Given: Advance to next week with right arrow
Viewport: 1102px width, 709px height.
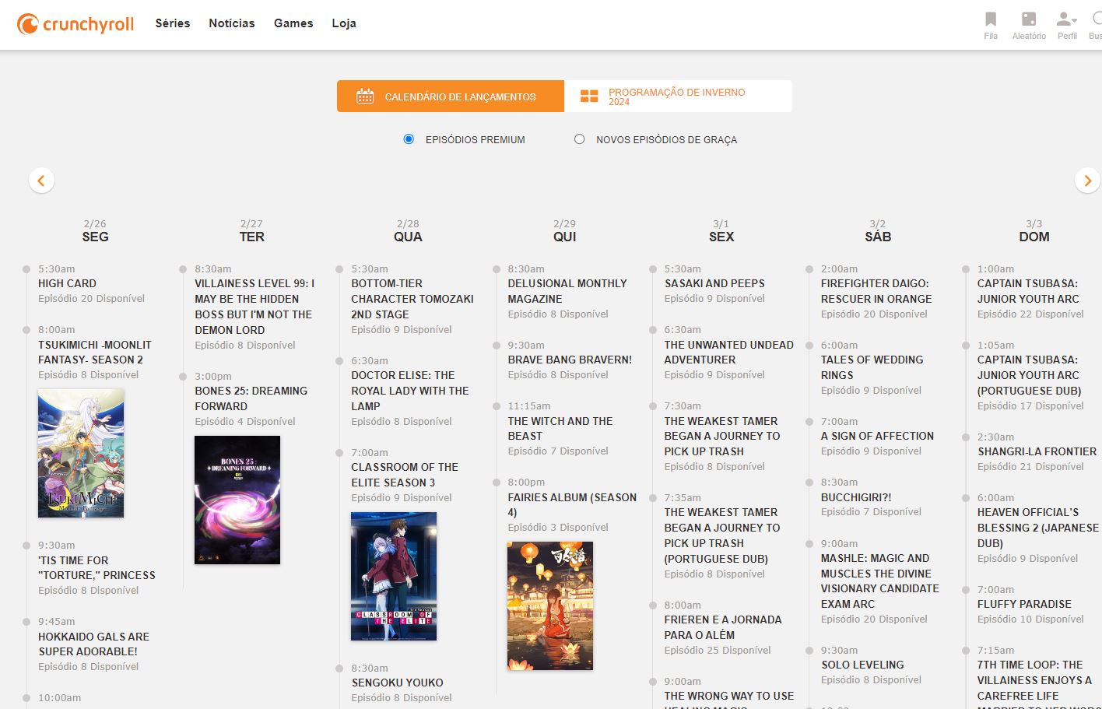Looking at the screenshot, I should pyautogui.click(x=1087, y=180).
